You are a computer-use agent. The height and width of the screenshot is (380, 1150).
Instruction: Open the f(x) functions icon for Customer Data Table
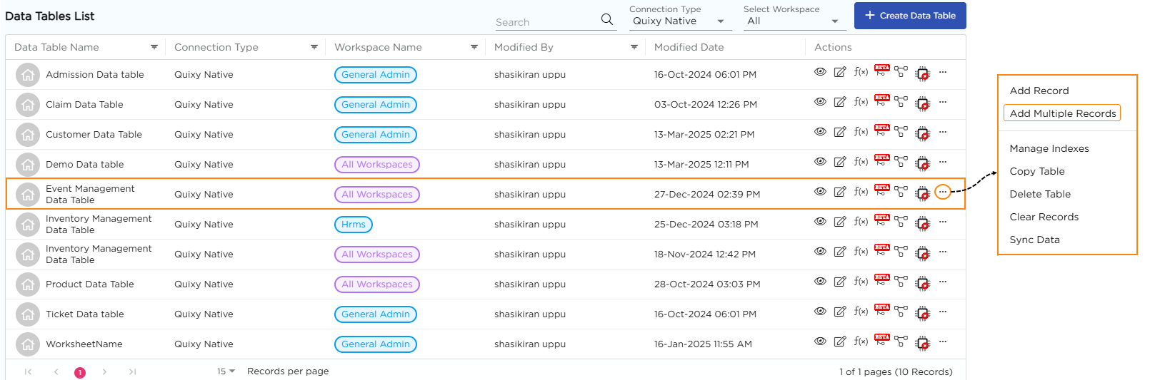(861, 132)
